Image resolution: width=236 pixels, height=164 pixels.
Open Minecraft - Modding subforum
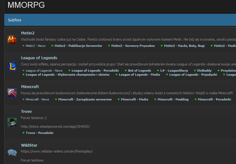tap(173, 100)
